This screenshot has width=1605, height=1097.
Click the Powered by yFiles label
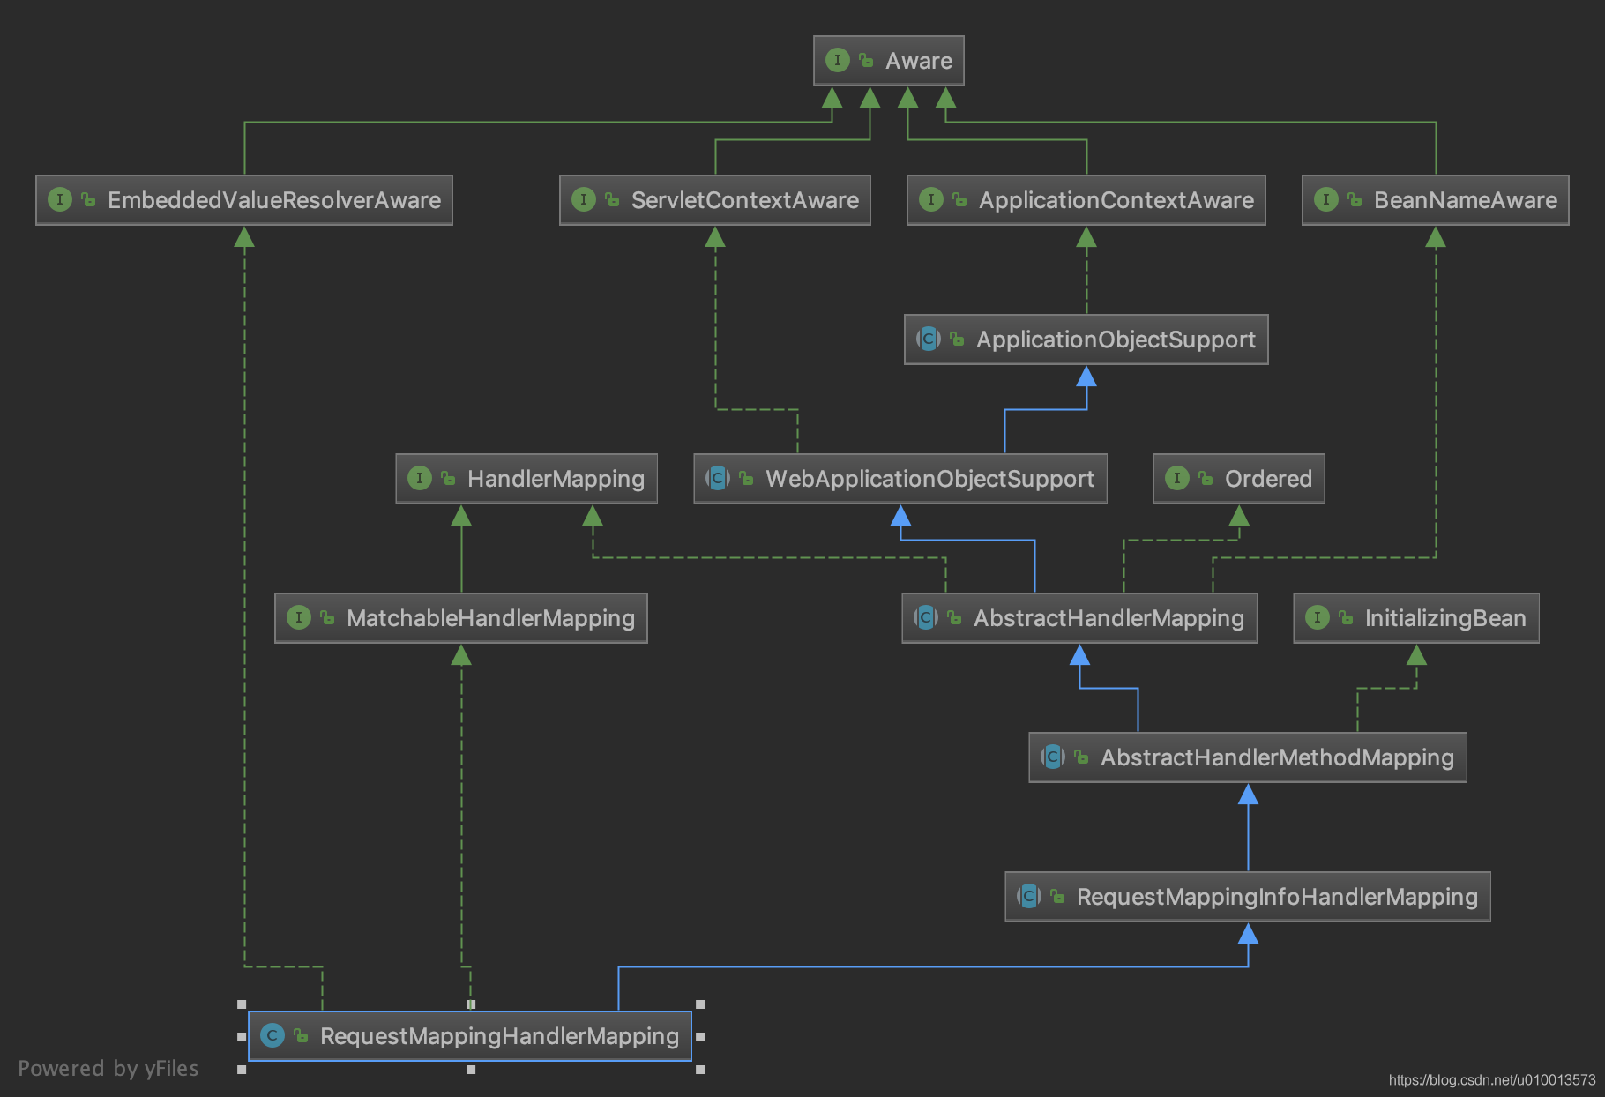[x=108, y=1069]
